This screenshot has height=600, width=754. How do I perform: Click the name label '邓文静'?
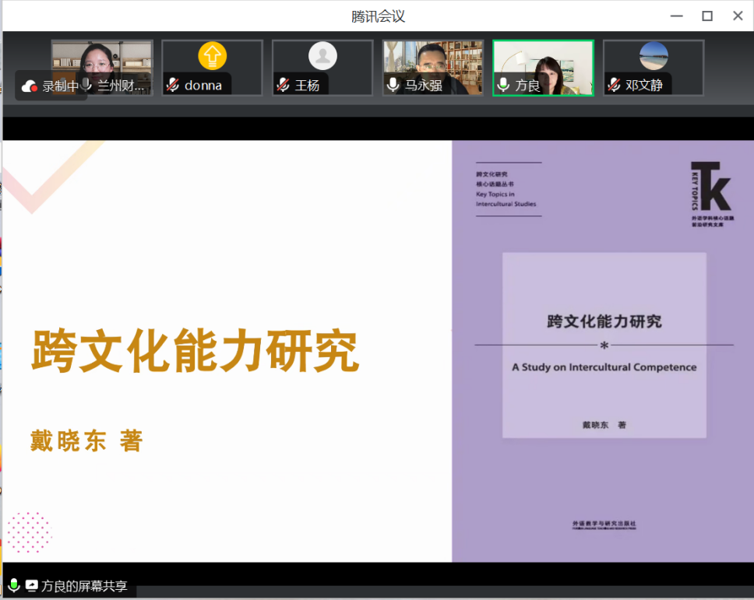click(644, 86)
